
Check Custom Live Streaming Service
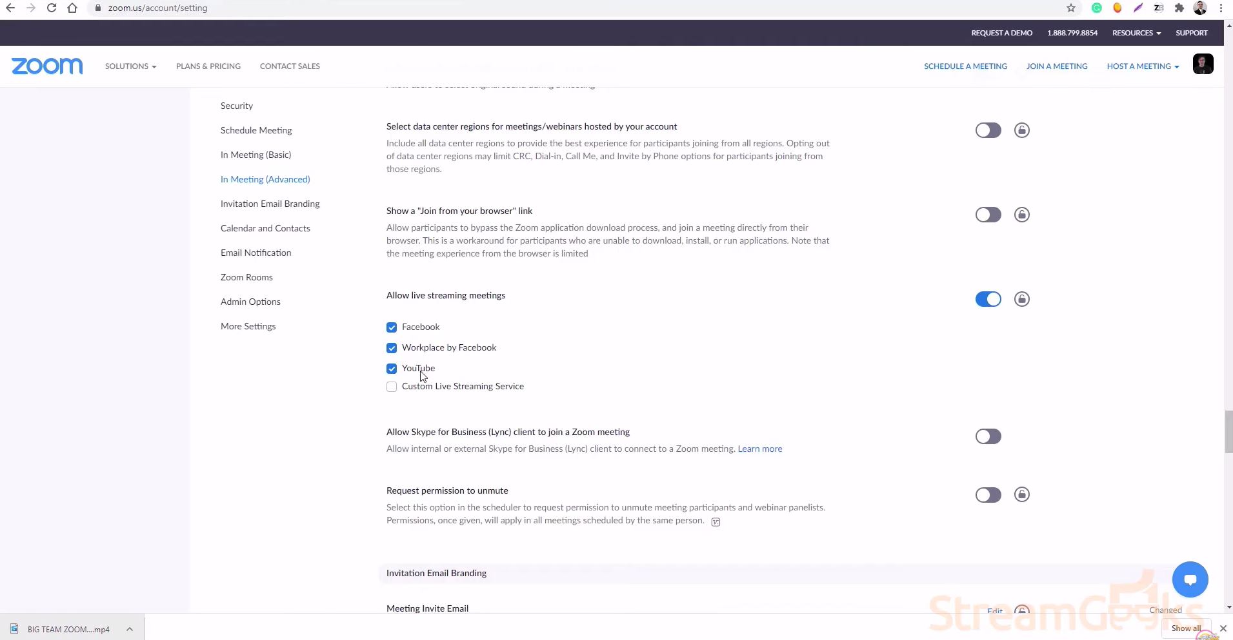coord(392,387)
